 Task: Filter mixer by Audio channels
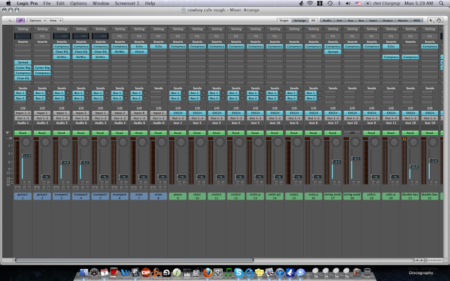point(327,20)
